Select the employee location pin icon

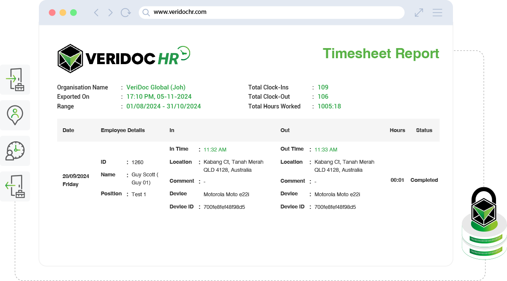(15, 115)
